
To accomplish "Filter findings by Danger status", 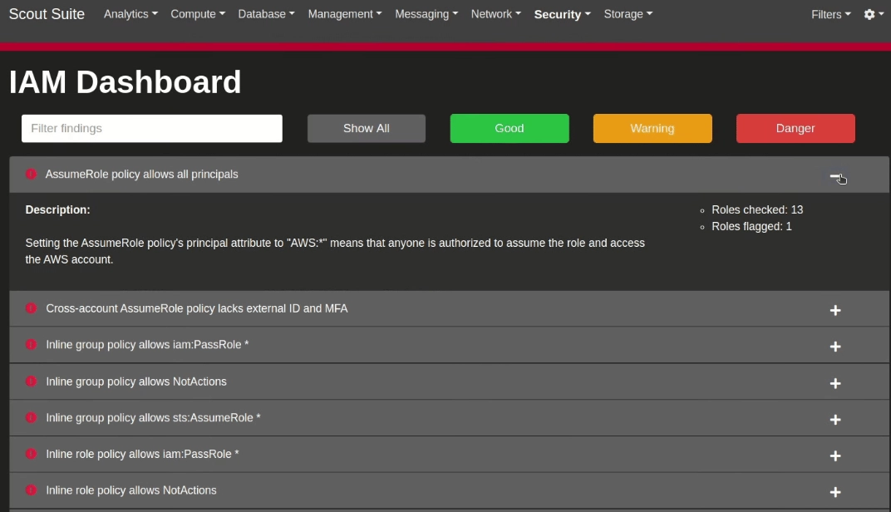I will point(795,129).
